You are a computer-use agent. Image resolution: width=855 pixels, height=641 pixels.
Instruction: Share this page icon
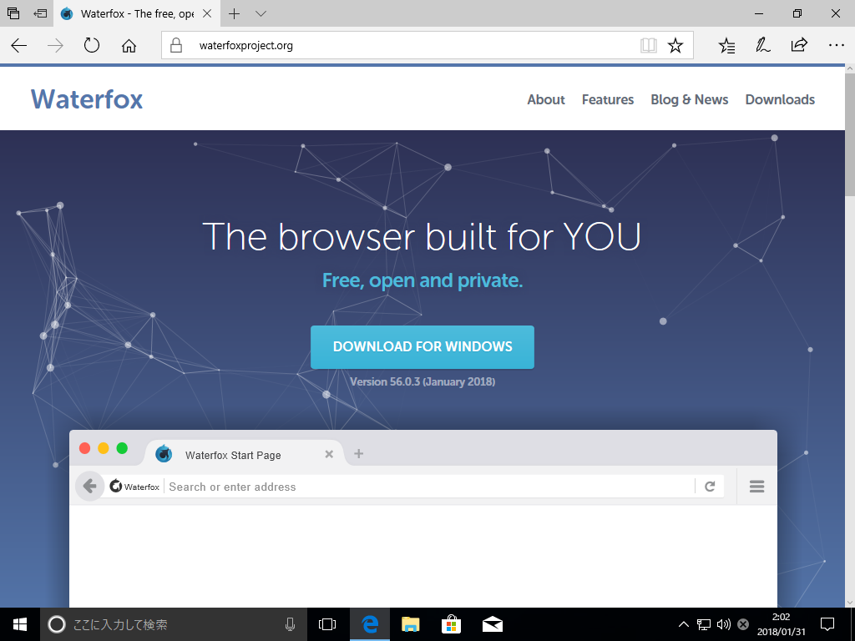click(799, 45)
